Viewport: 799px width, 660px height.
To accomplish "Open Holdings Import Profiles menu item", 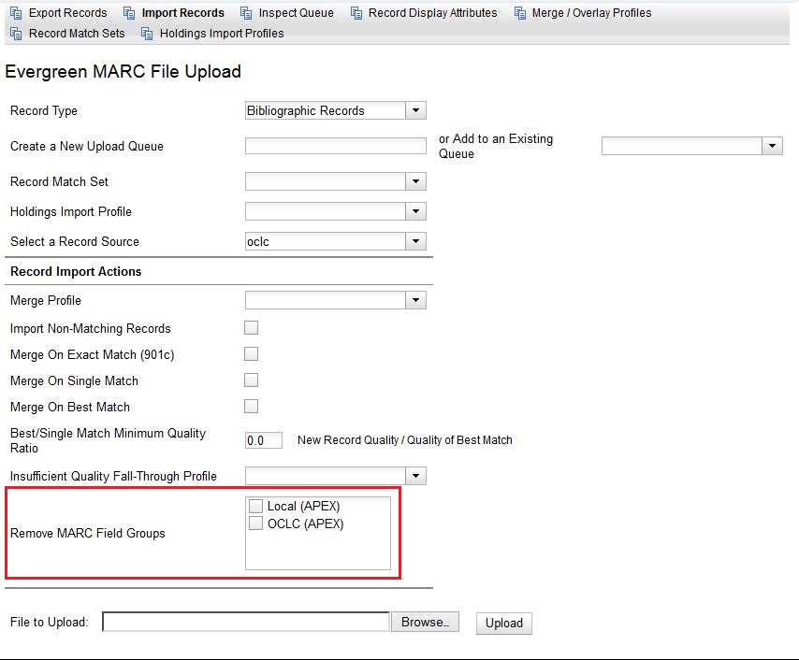I will coord(222,34).
